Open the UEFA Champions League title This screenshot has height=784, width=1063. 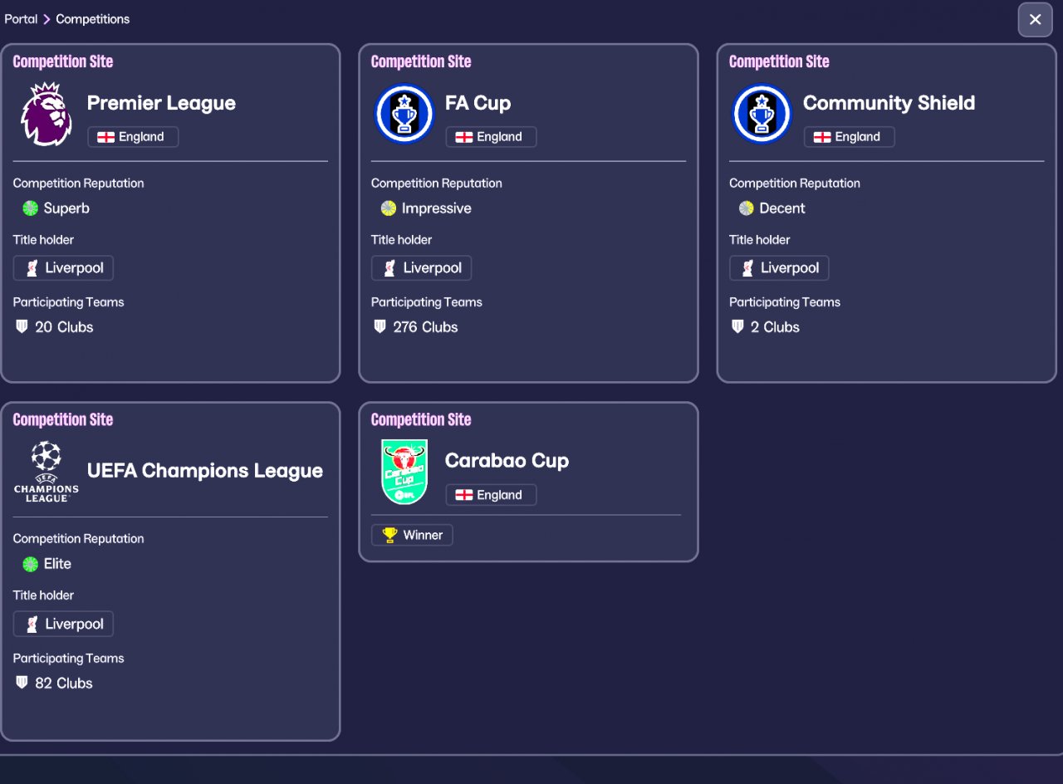coord(204,471)
